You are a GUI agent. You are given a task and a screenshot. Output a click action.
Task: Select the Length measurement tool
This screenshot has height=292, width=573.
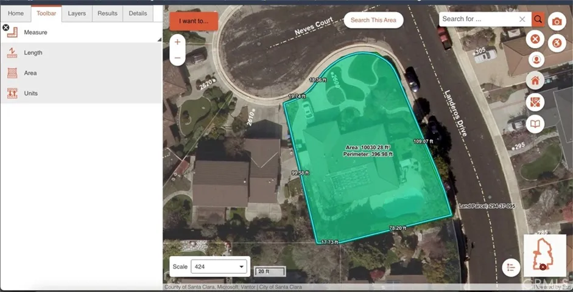point(81,52)
